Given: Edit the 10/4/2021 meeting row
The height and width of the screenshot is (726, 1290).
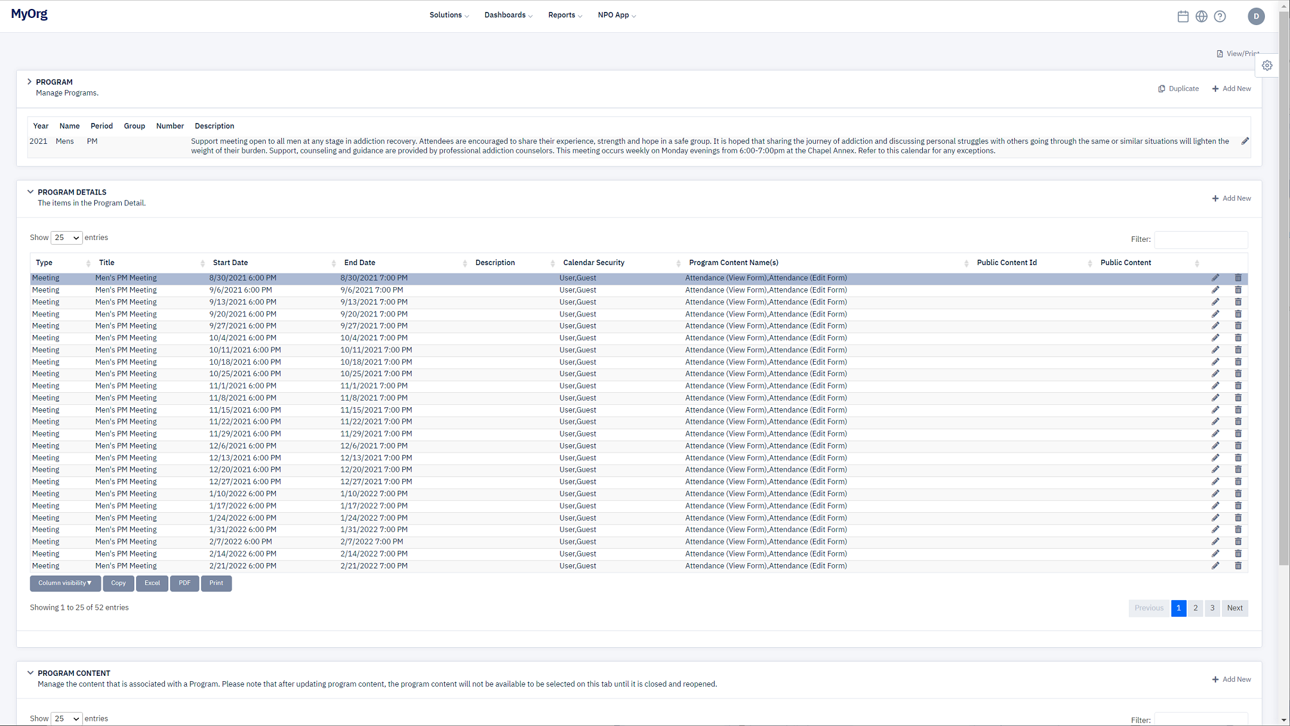Looking at the screenshot, I should point(1215,338).
